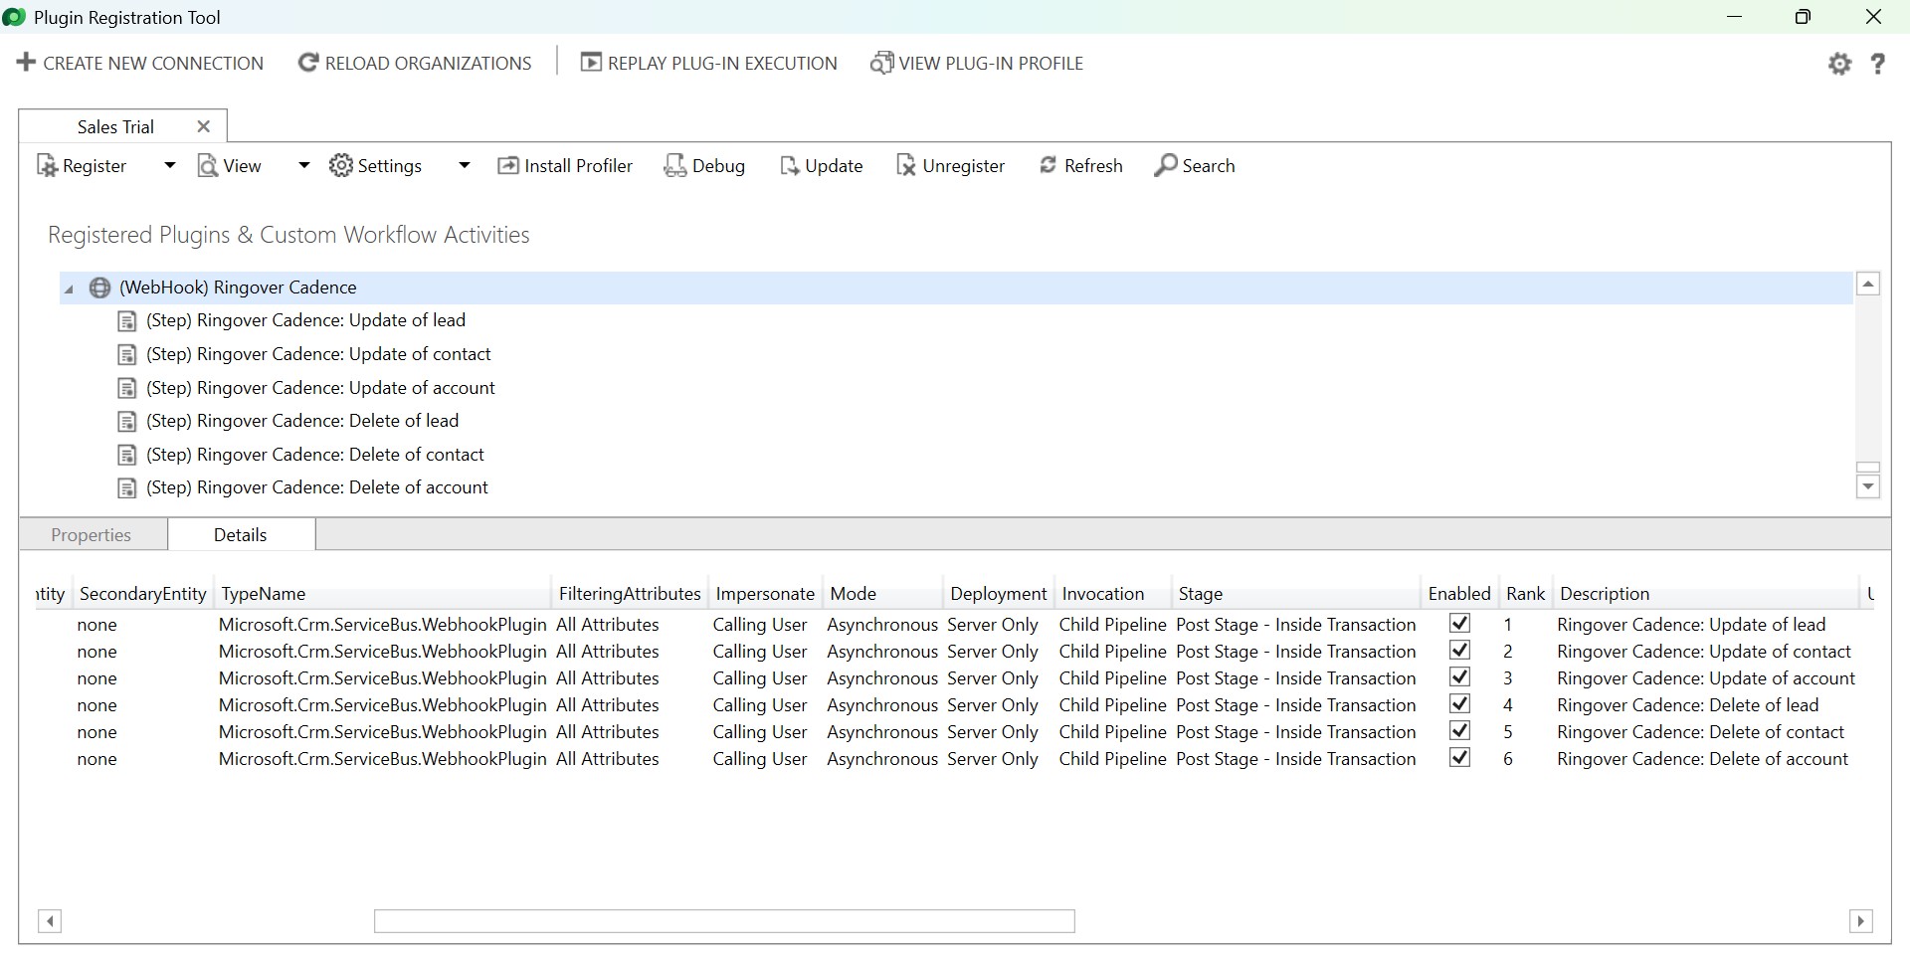Click the Unregister toolbar icon
The width and height of the screenshot is (1910, 960).
click(x=906, y=166)
